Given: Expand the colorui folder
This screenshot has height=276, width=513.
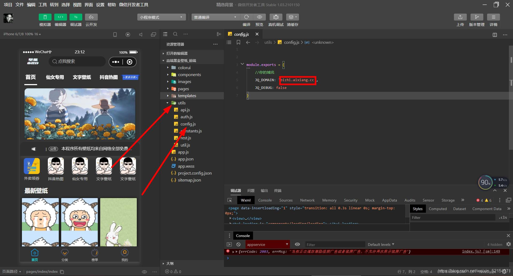Looking at the screenshot, I should [184, 68].
